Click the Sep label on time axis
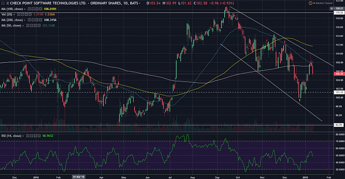Screen dimensions: 345x179 pyautogui.click(x=217, y=177)
